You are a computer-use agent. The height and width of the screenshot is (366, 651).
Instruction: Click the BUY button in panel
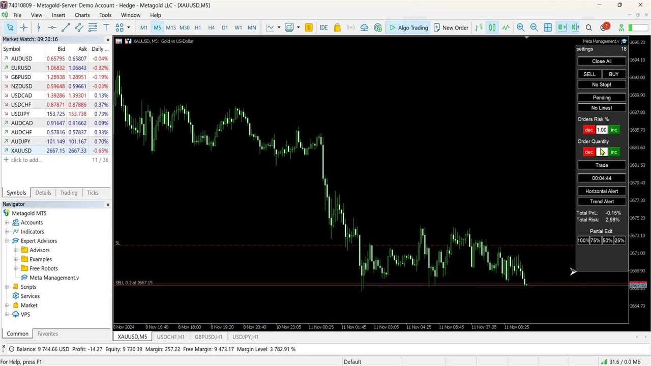pos(614,74)
